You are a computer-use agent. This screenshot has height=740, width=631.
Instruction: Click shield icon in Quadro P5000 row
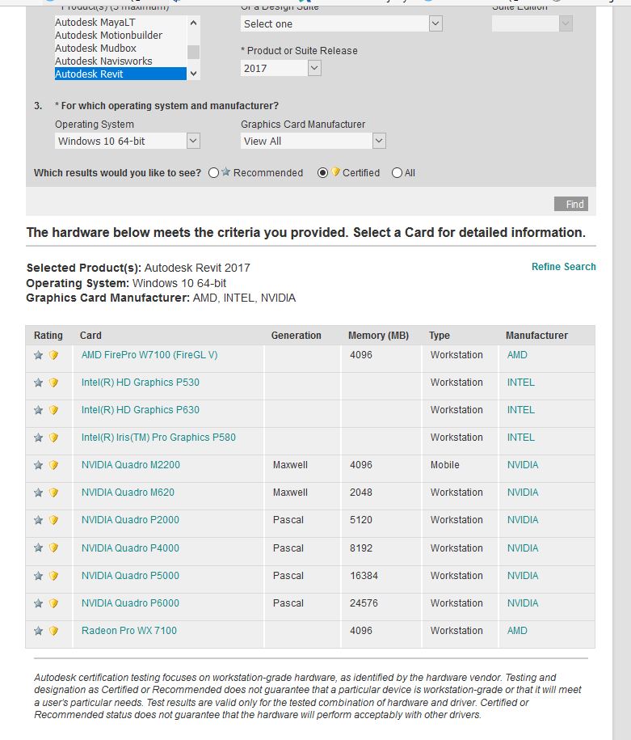coord(53,576)
